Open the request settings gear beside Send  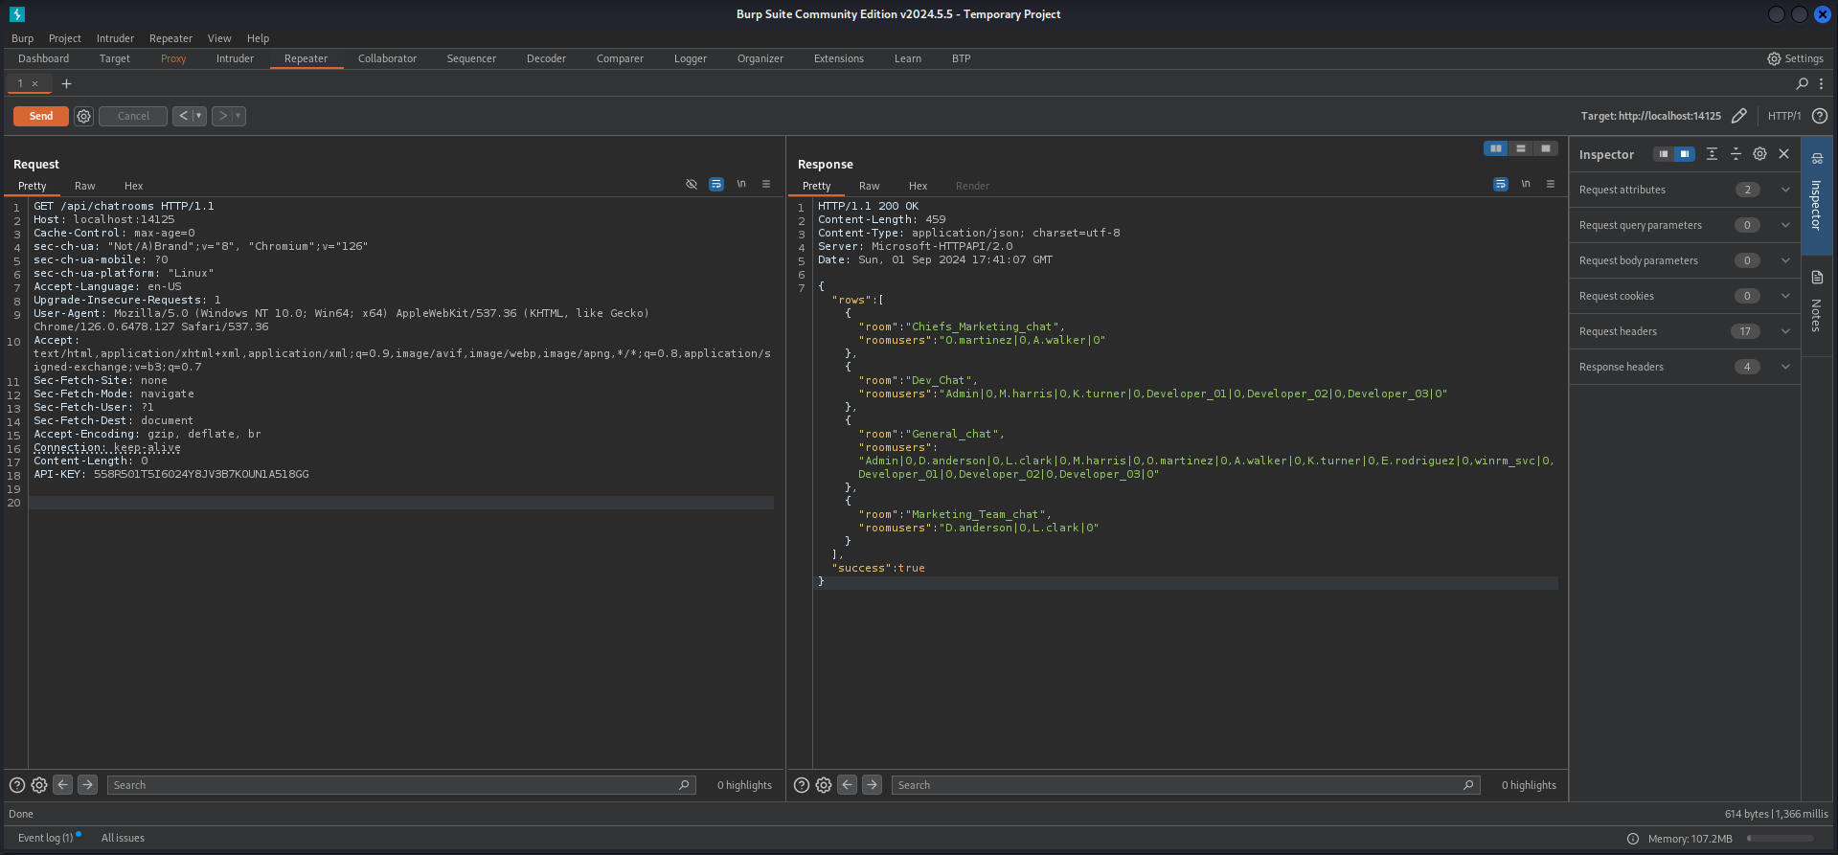(x=84, y=116)
